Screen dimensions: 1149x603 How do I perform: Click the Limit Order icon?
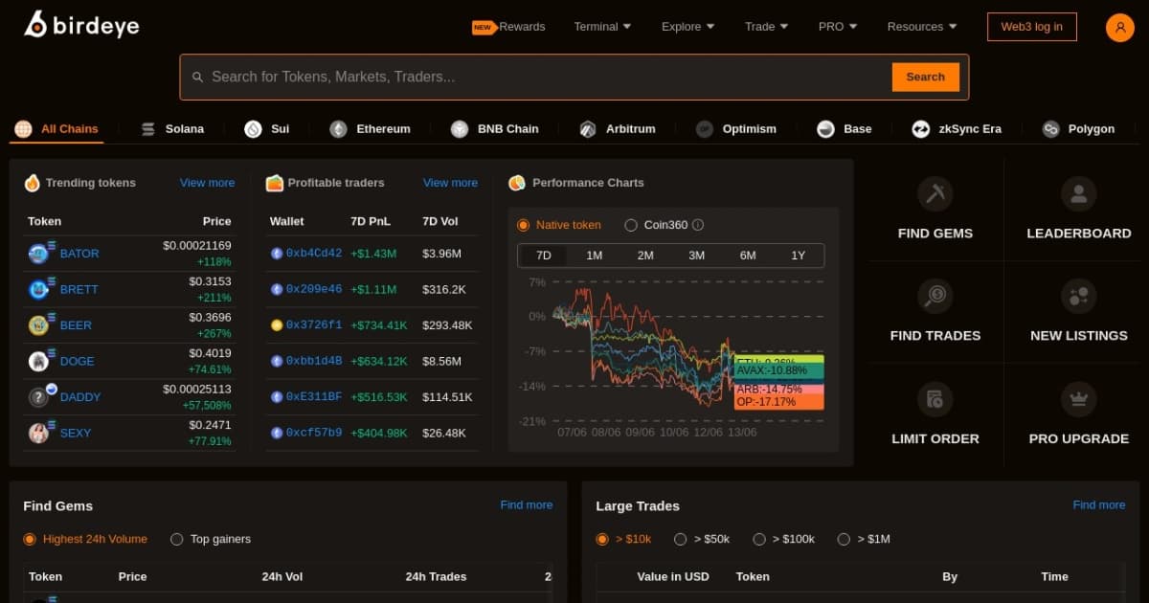pyautogui.click(x=935, y=399)
